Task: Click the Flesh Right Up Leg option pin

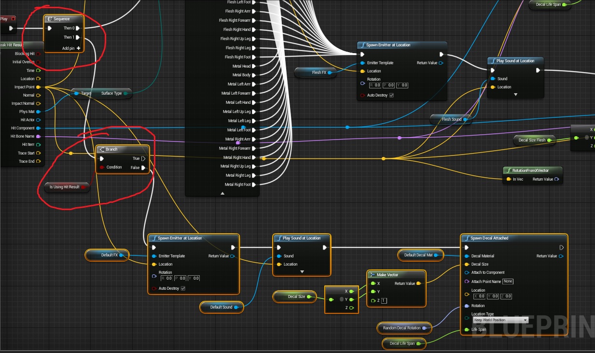Action: pyautogui.click(x=254, y=39)
